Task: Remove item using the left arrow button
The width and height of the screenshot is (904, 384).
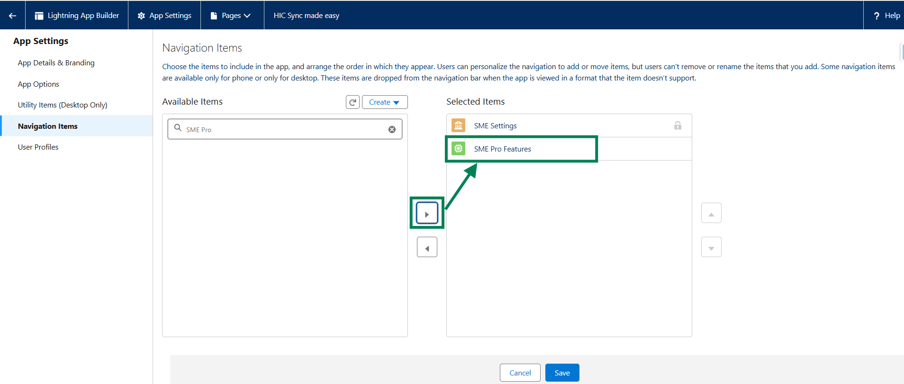Action: [427, 248]
